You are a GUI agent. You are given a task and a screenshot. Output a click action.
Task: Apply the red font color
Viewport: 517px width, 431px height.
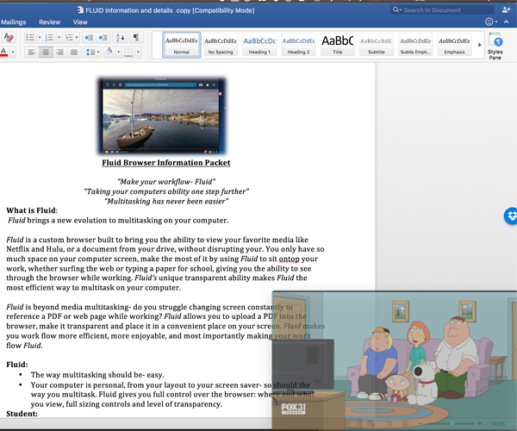tap(4, 52)
